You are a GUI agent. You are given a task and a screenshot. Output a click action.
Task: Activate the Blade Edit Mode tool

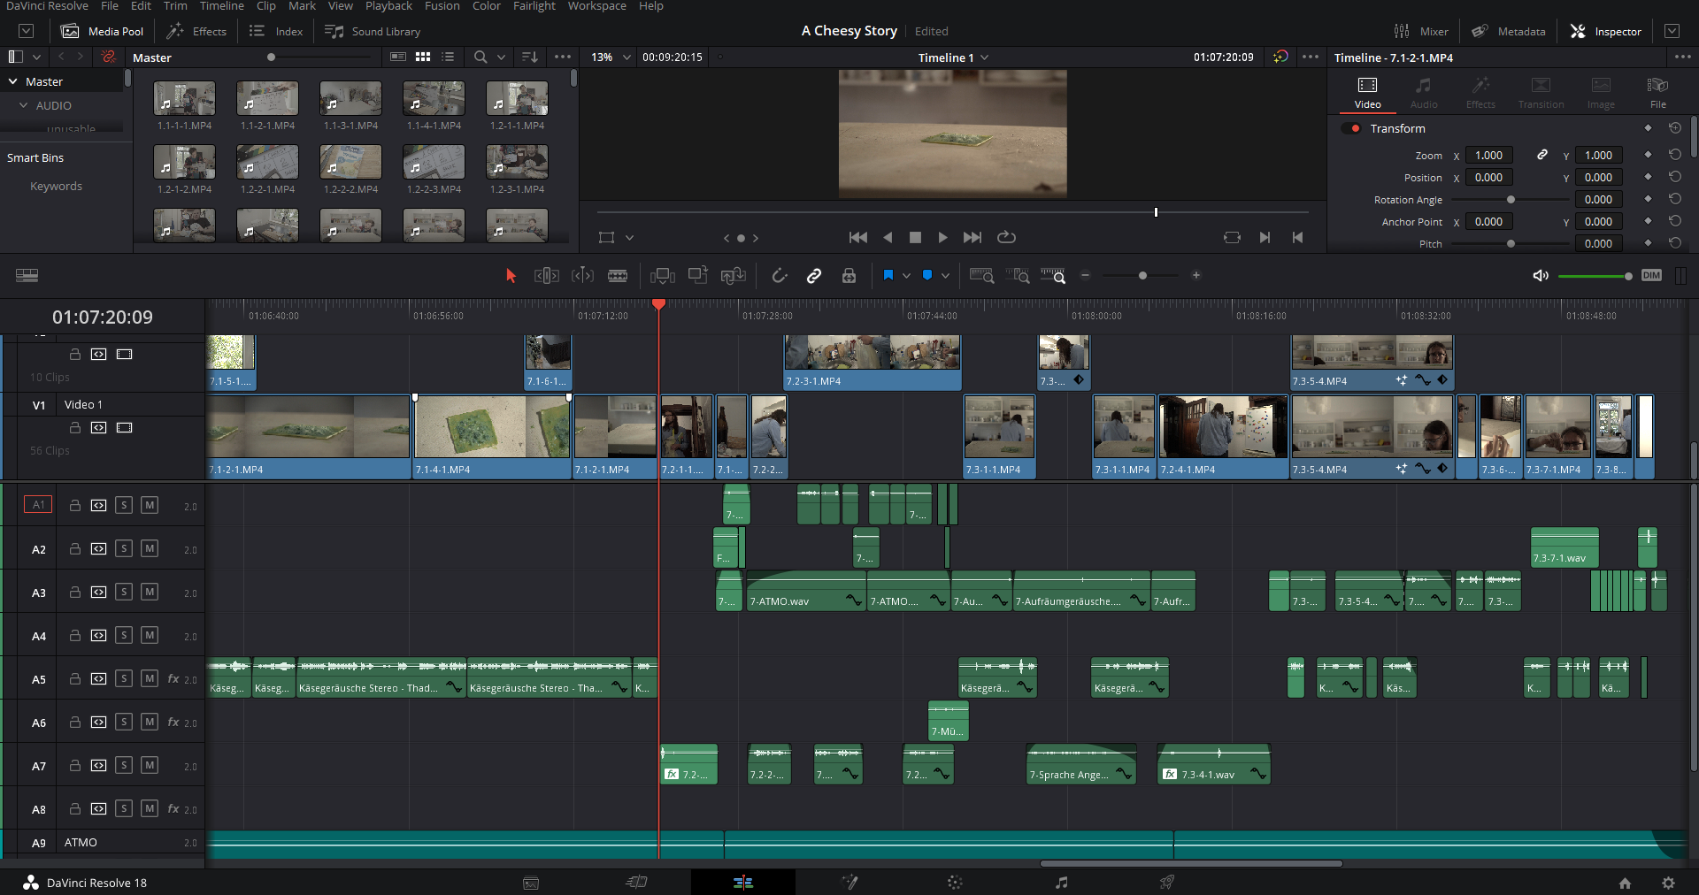click(x=618, y=276)
